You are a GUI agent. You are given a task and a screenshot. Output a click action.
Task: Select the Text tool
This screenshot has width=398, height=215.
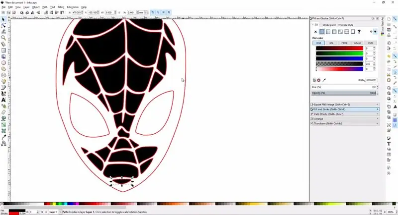point(3,100)
